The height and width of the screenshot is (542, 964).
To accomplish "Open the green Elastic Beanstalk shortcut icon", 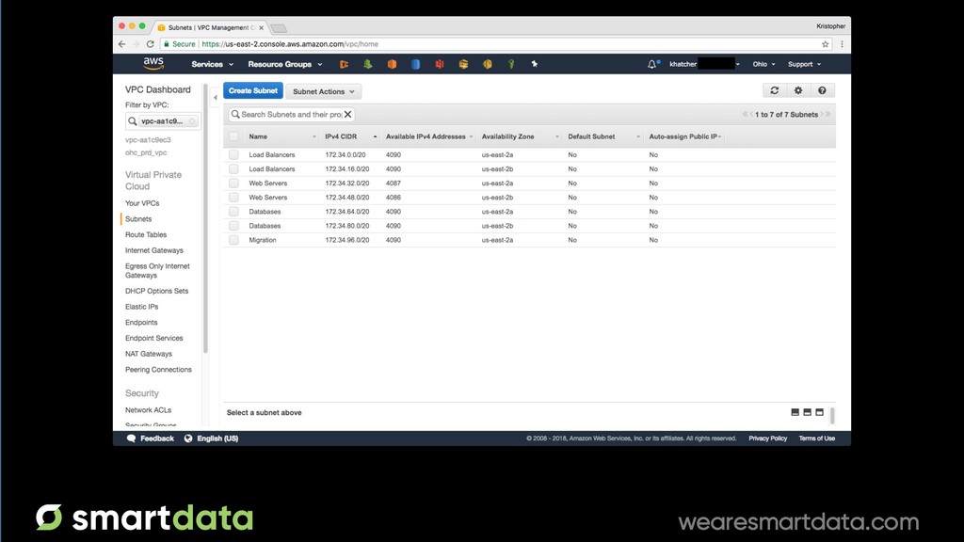I will click(368, 64).
